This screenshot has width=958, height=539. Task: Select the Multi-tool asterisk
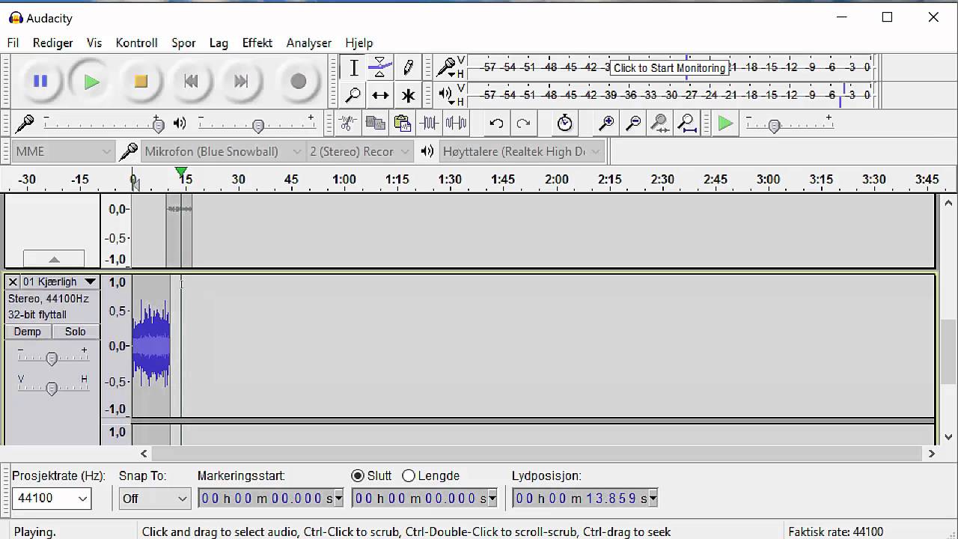click(408, 95)
